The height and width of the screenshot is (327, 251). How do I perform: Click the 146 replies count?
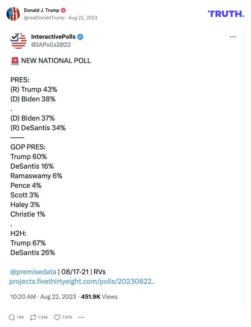20,317
